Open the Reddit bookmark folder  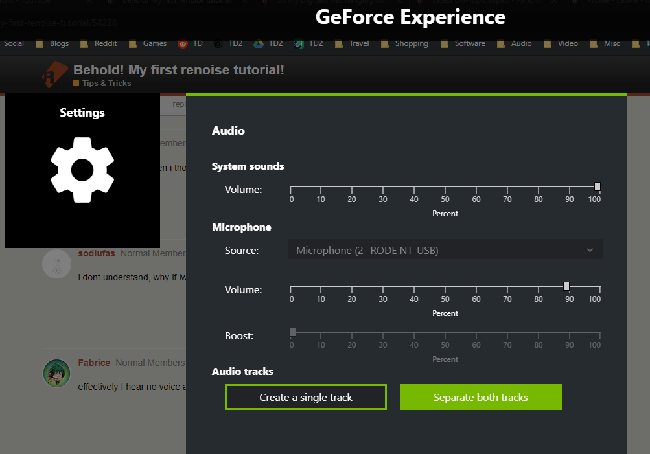point(99,43)
